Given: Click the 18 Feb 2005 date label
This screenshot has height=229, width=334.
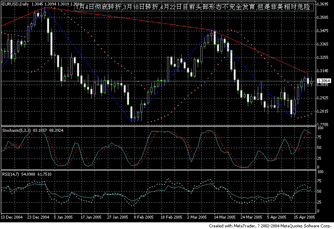Looking at the screenshot, I should (x=172, y=217).
